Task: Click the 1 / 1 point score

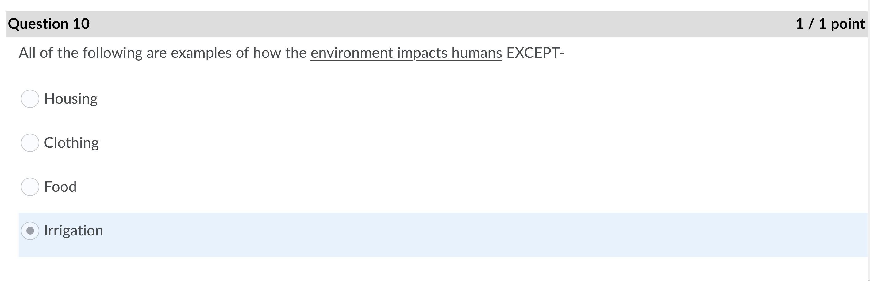Action: point(830,24)
